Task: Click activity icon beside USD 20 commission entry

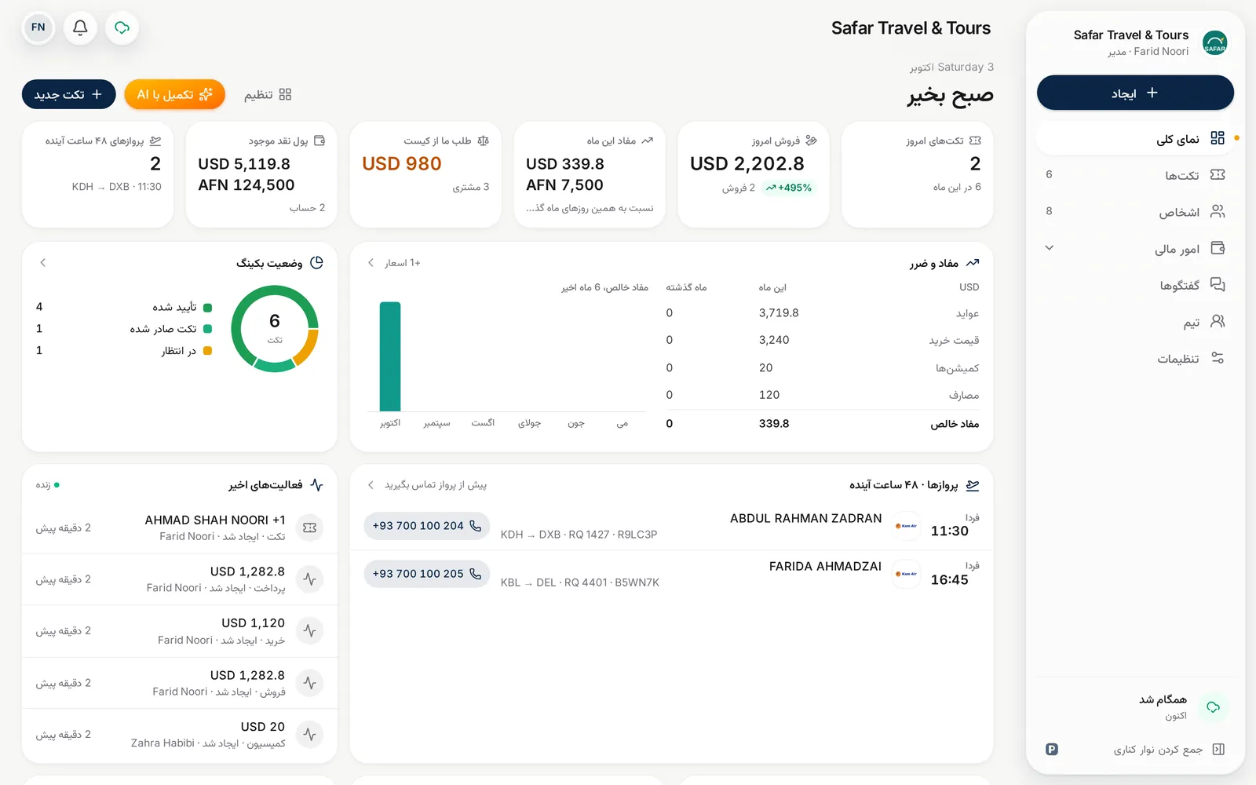Action: click(310, 735)
